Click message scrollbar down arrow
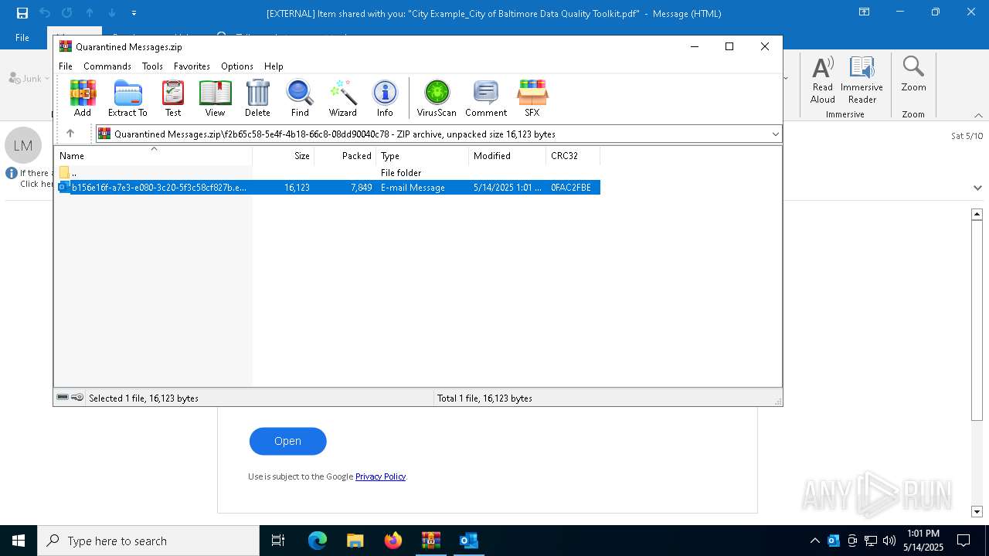 pos(977,512)
